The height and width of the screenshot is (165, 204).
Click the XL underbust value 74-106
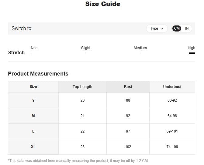172,147
